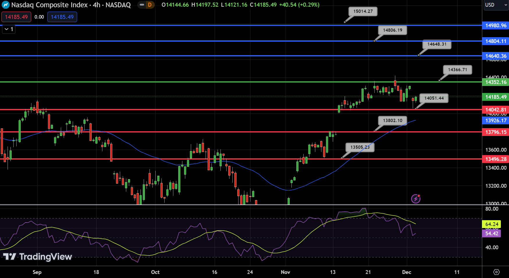This screenshot has width=509, height=278.
Task: Click the green 14352.16 price axis label
Action: 496,82
